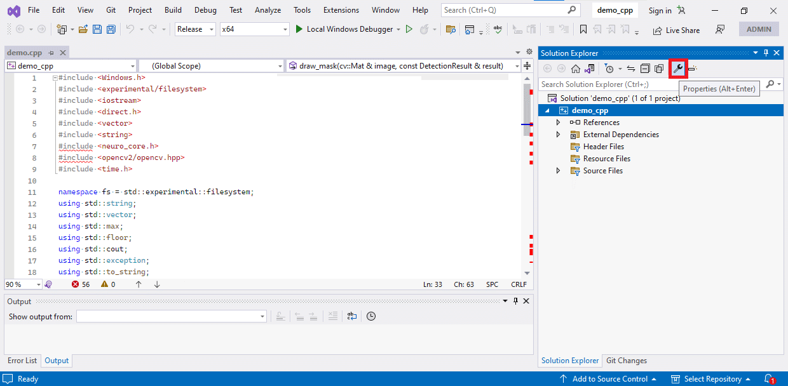Start Local Windows Debugger

(344, 29)
